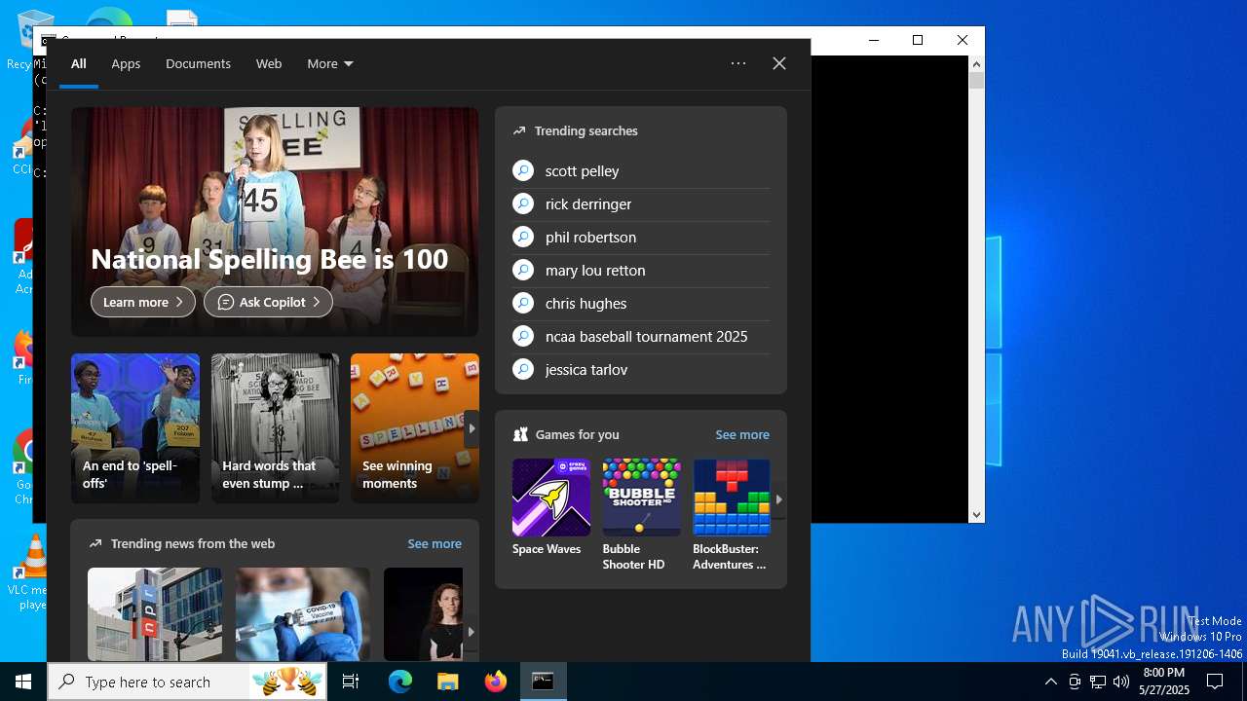
Task: Open Space Waves game icon
Action: [x=551, y=498]
